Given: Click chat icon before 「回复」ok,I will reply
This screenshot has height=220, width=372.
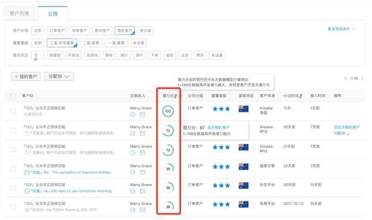Looking at the screenshot, I should click(x=27, y=191).
